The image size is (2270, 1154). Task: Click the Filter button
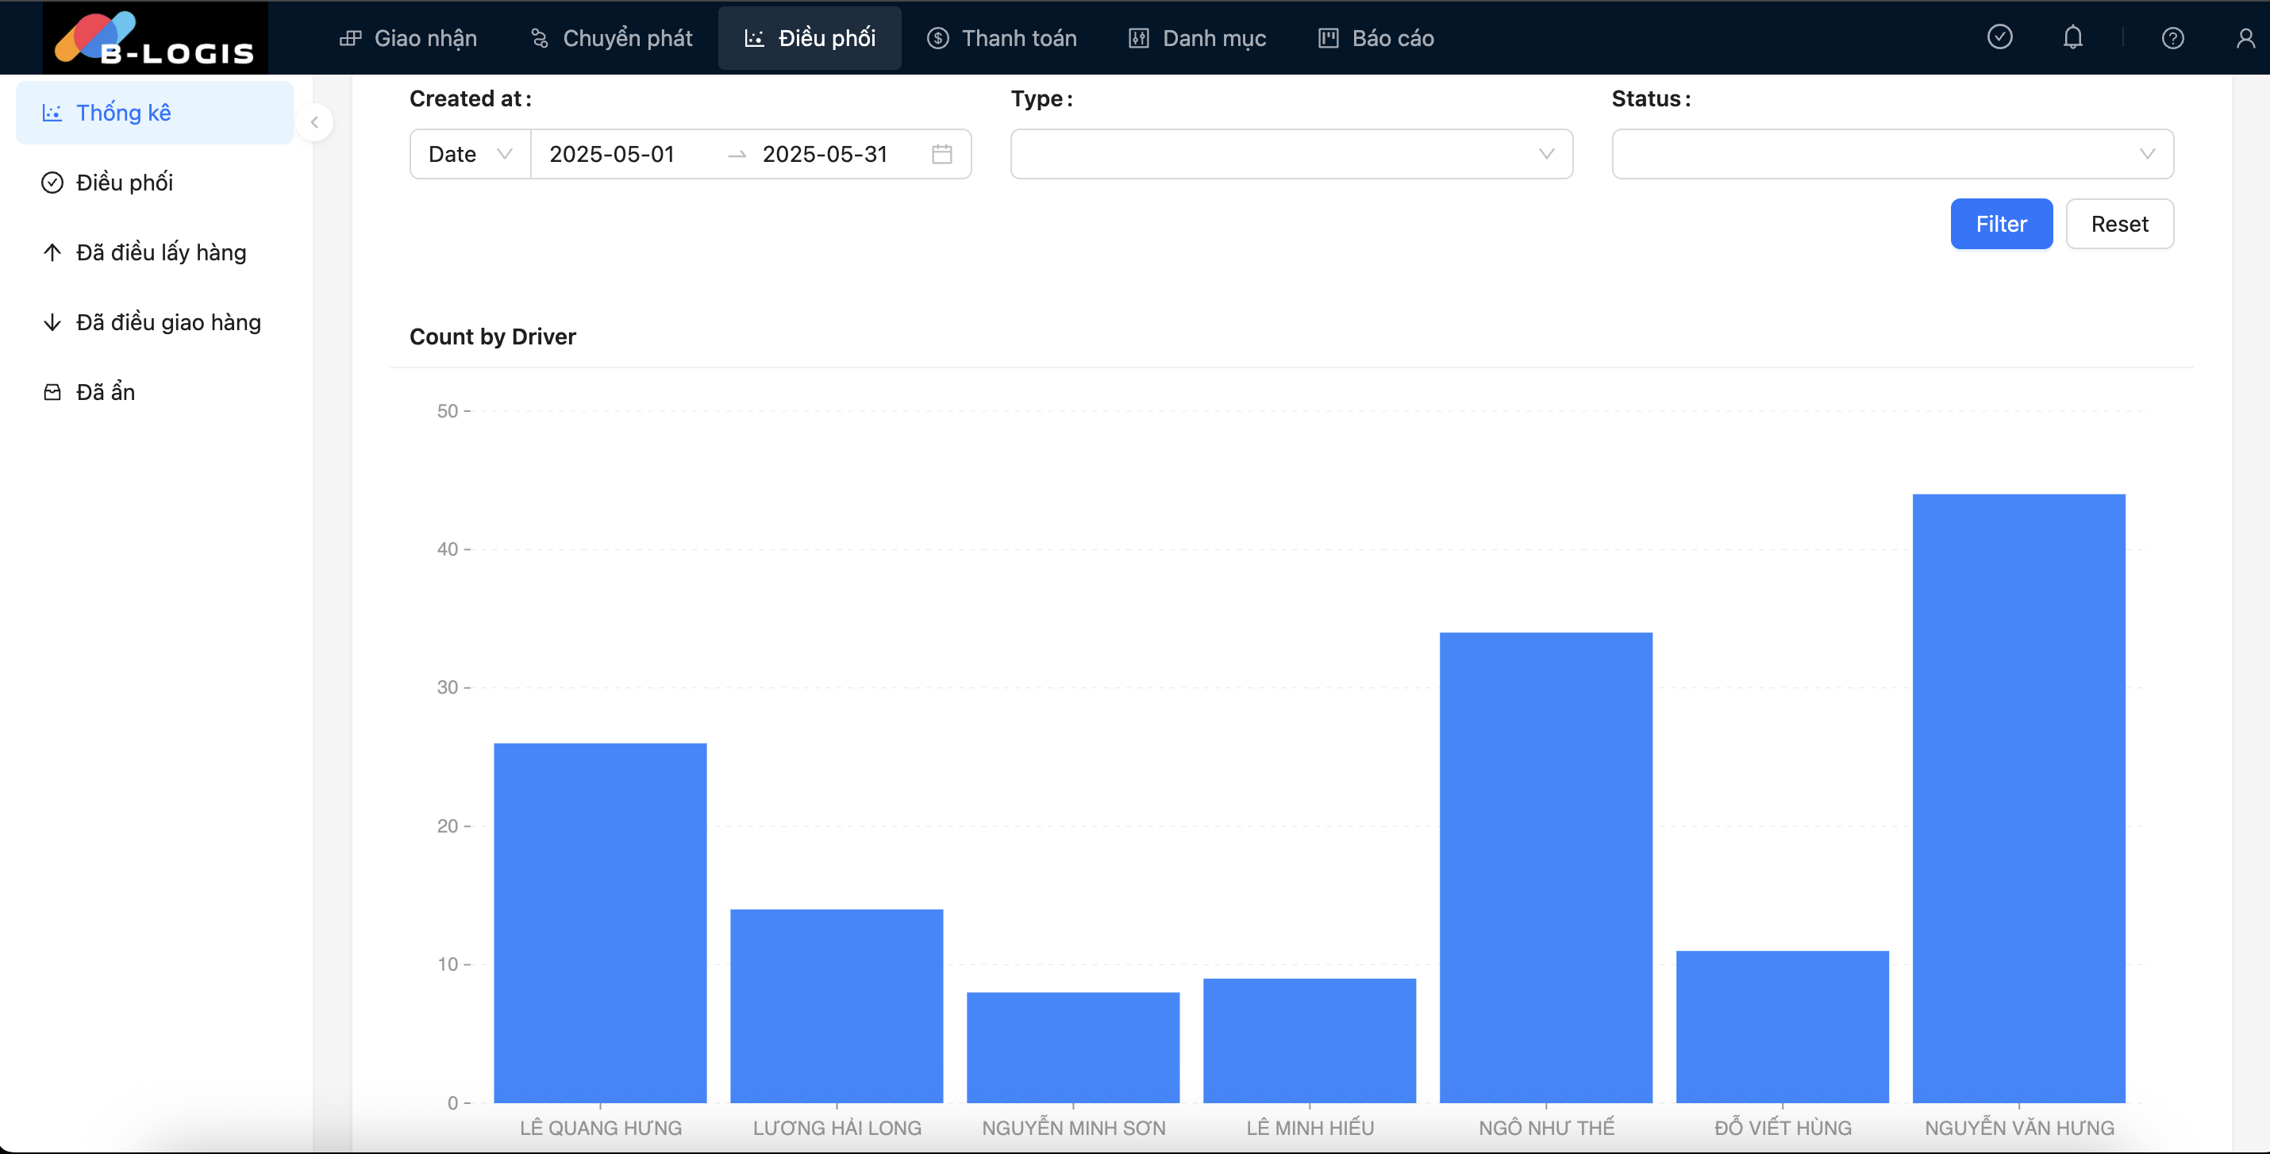[x=2000, y=224]
